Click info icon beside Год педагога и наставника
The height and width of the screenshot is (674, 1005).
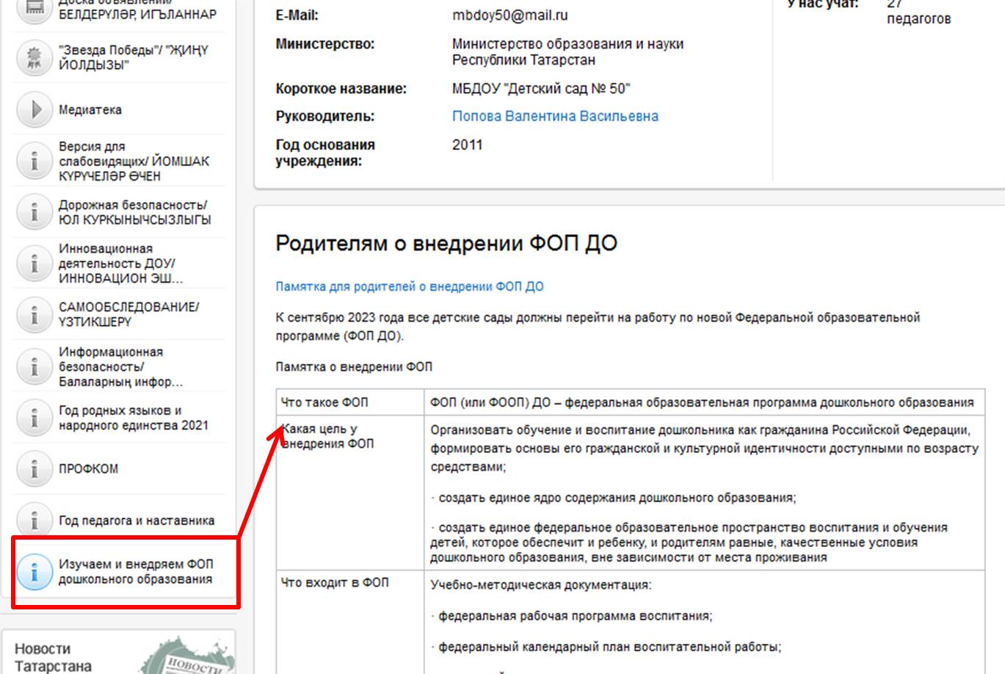click(35, 520)
